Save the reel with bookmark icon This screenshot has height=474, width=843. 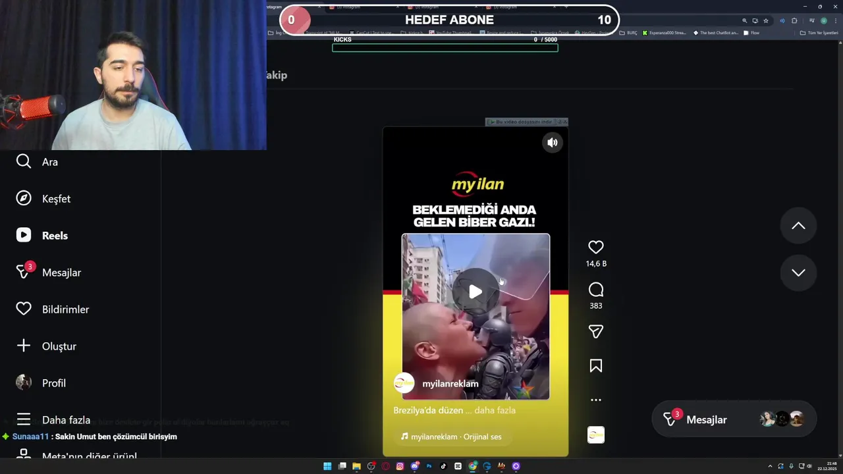pos(596,366)
